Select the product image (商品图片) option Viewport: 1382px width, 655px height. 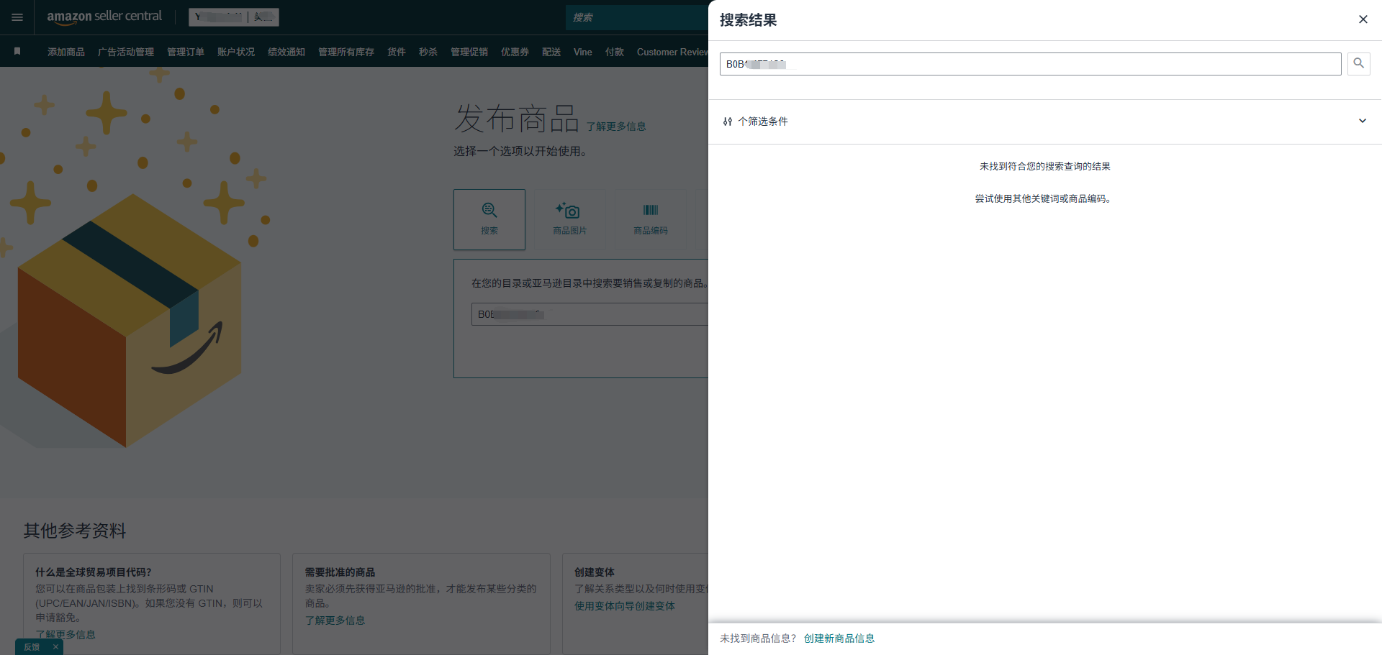[x=569, y=219]
